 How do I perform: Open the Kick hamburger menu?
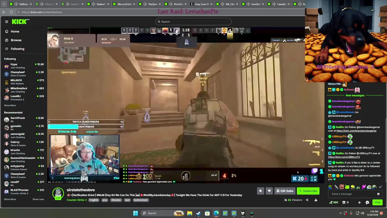[x=6, y=21]
